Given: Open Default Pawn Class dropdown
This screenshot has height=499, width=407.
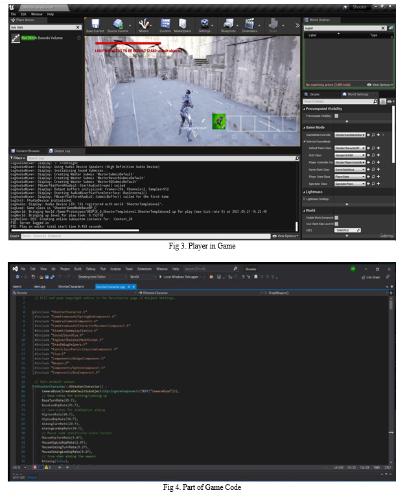Looking at the screenshot, I should click(x=350, y=148).
